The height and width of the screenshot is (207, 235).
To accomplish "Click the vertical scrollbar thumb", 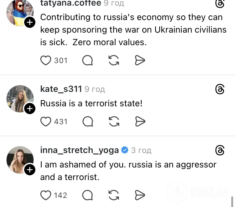I will [x=232, y=201].
